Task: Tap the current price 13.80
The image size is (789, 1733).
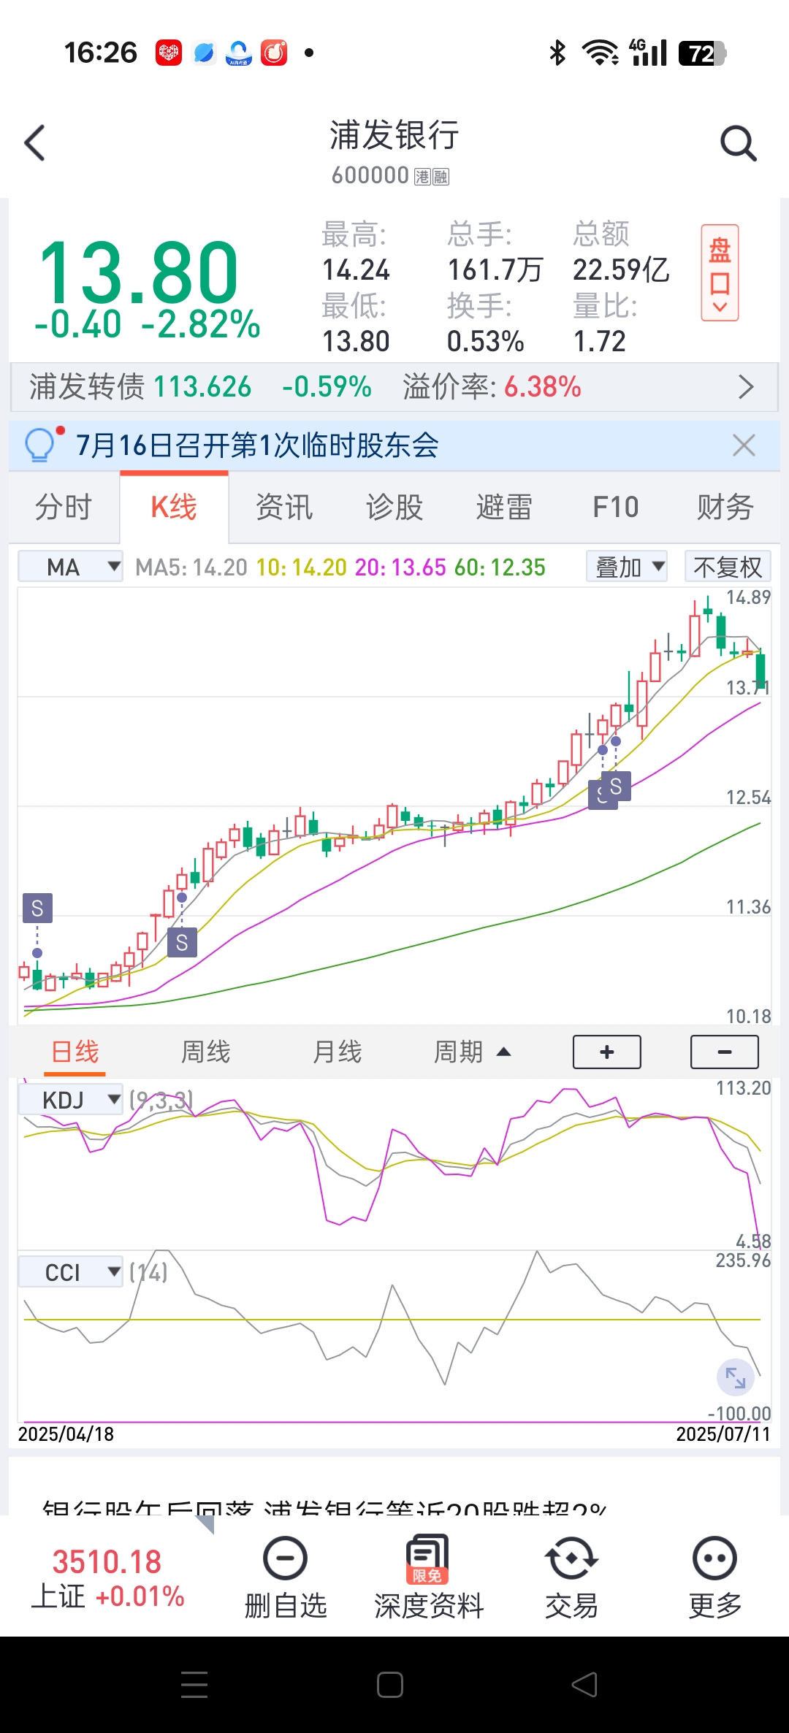Action: point(139,273)
